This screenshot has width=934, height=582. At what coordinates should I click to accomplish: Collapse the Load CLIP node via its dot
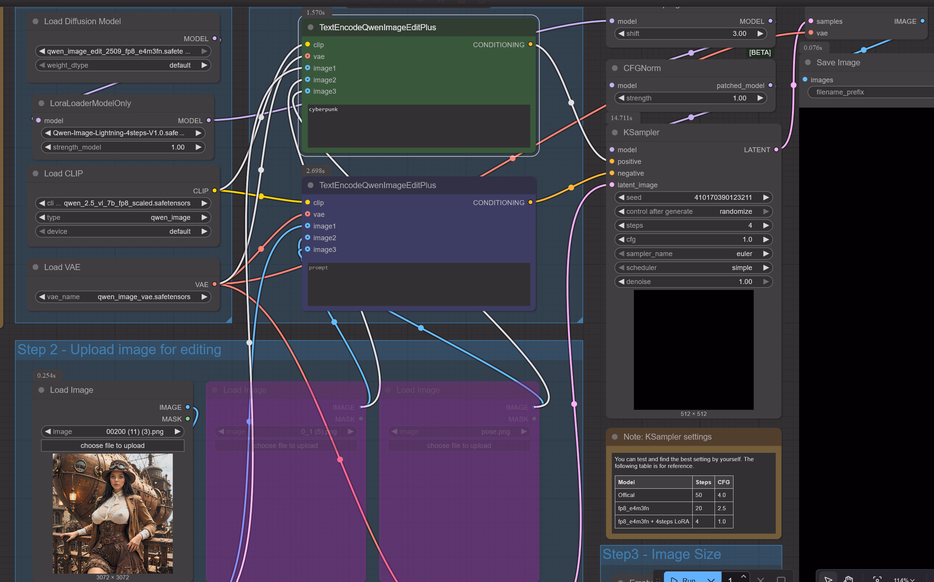[x=36, y=174]
